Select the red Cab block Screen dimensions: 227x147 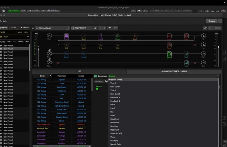(x=186, y=36)
